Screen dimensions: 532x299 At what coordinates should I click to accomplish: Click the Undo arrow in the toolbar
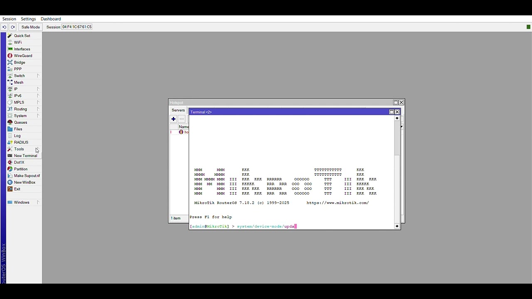click(x=4, y=27)
